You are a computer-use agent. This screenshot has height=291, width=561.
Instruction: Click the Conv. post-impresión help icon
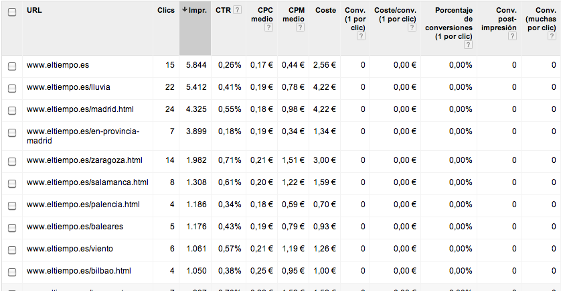pos(512,37)
